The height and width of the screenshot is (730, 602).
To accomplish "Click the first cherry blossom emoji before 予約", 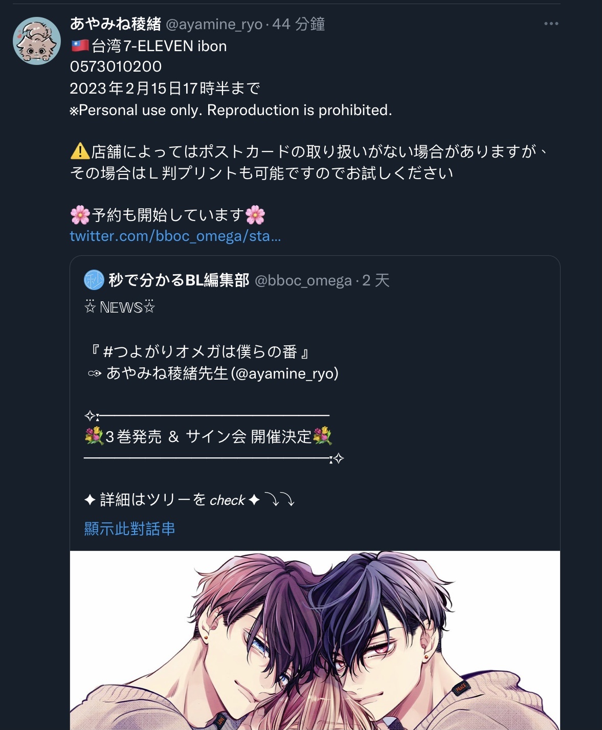I will pyautogui.click(x=80, y=215).
